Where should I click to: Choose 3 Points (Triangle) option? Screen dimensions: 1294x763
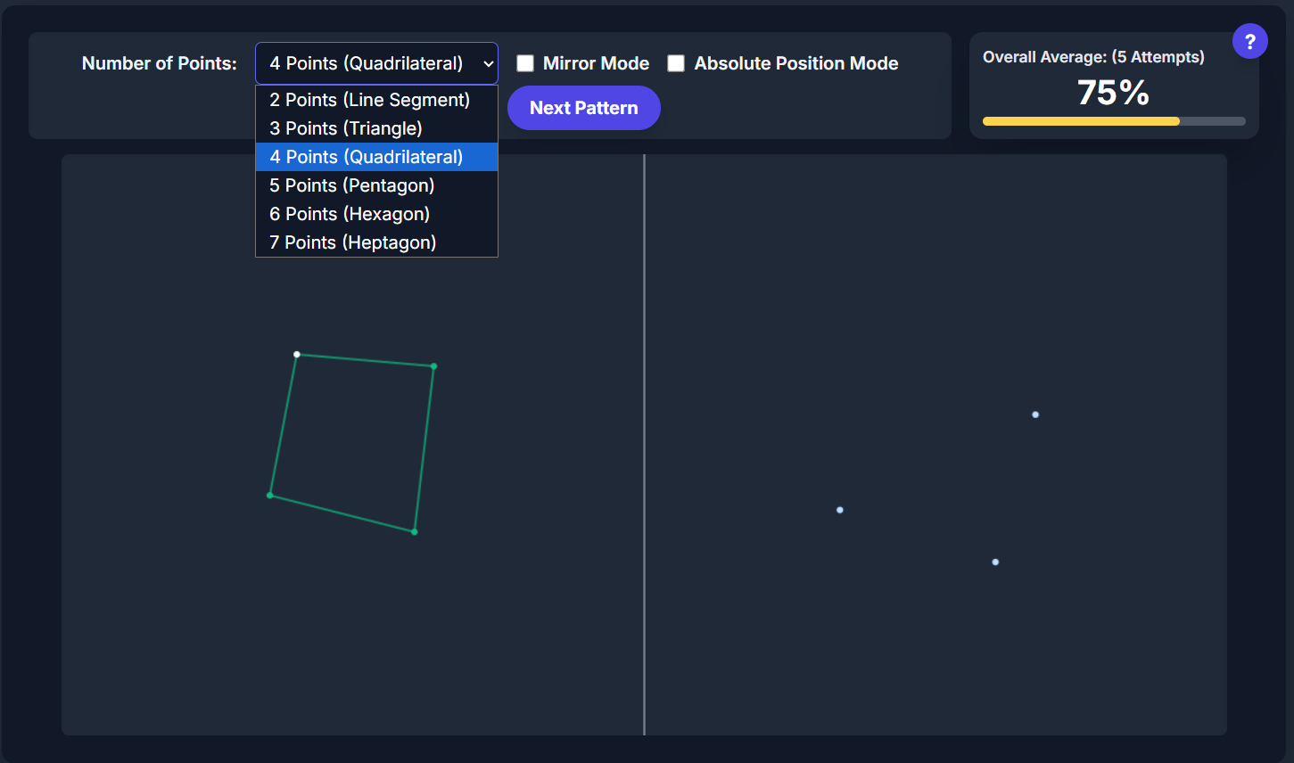click(x=376, y=128)
